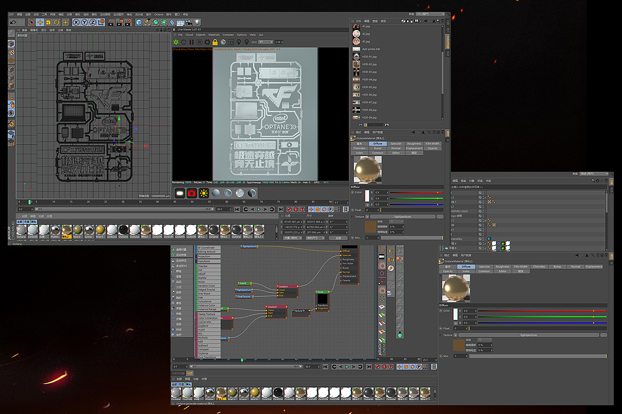Click the red camera icon below Live Viewer
The image size is (622, 414).
point(192,193)
